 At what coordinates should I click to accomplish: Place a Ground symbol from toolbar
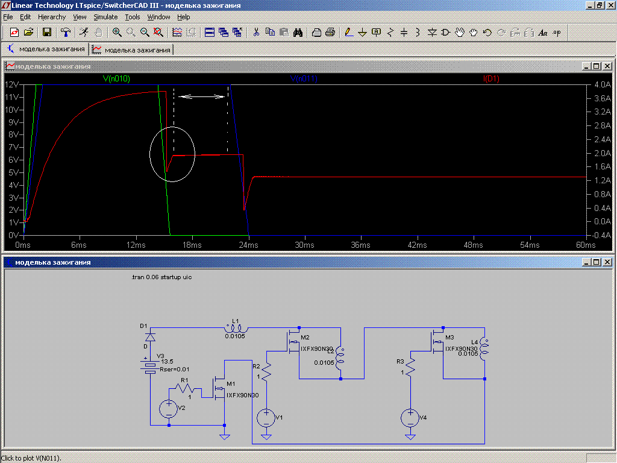tap(362, 32)
